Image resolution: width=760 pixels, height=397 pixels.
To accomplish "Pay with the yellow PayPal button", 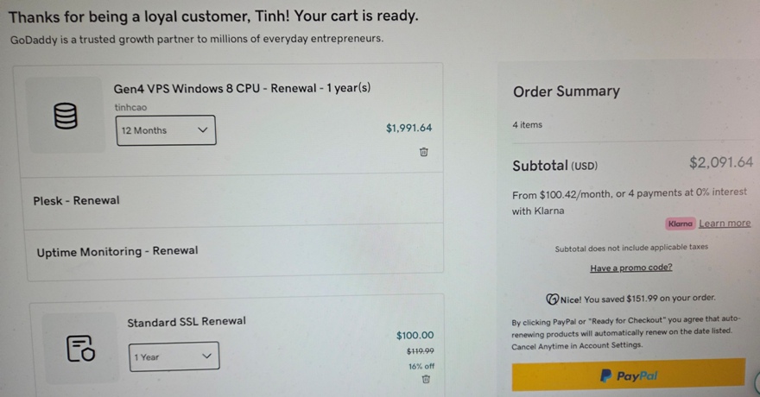I will [628, 376].
